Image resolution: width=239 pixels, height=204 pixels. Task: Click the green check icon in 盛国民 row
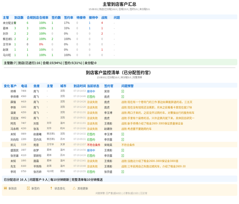pos(123,150)
